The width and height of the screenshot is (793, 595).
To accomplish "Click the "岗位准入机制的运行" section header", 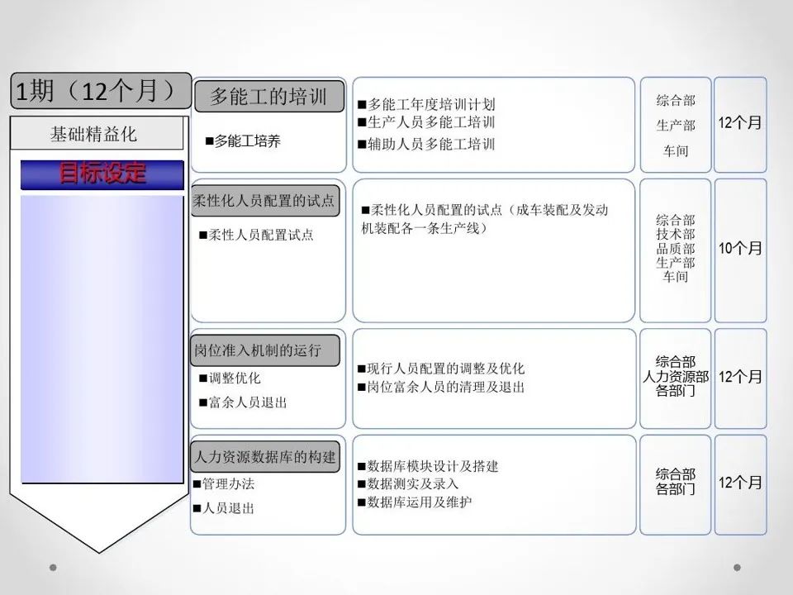I will point(265,350).
